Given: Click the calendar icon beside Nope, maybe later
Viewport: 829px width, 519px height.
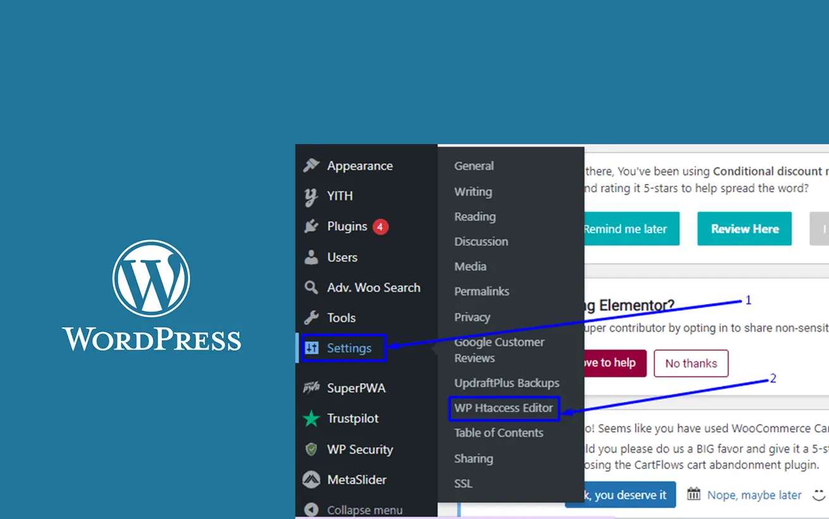Looking at the screenshot, I should (x=694, y=494).
